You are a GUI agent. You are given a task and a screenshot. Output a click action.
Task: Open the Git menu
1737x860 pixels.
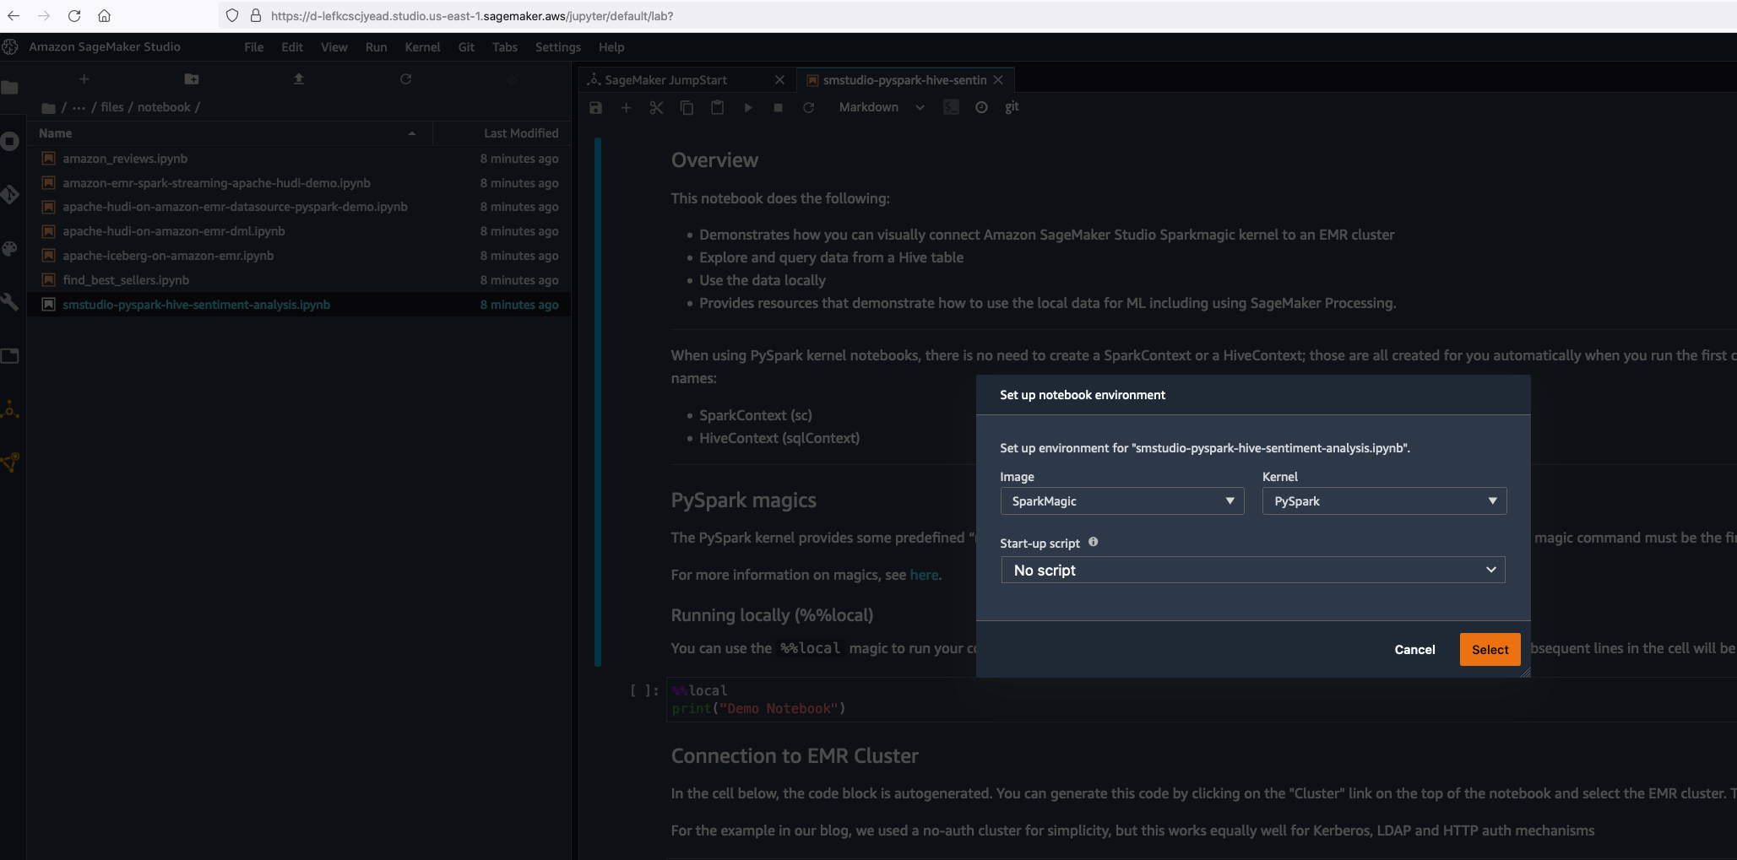[x=466, y=47]
